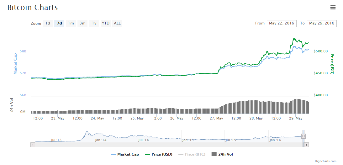Hide the 24h Vol series
Image resolution: width=343 pixels, height=165 pixels.
click(222, 154)
